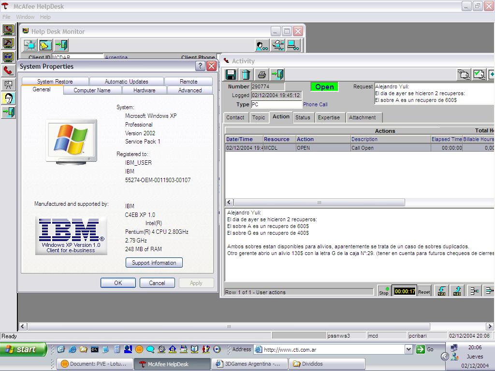
Task: Switch to the Status tab in Activity
Action: coord(303,117)
